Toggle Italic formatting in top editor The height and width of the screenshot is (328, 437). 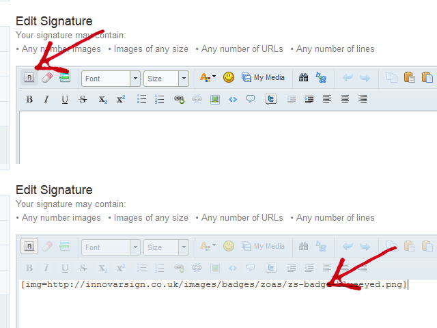[x=46, y=99]
